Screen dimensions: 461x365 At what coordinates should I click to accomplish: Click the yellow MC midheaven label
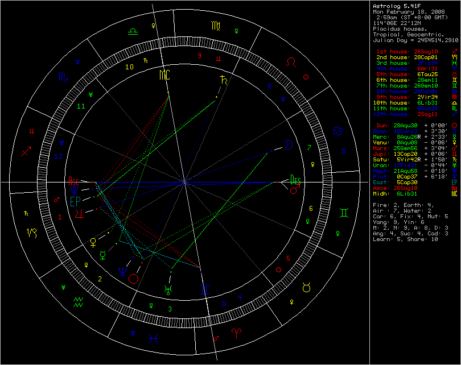coord(164,75)
